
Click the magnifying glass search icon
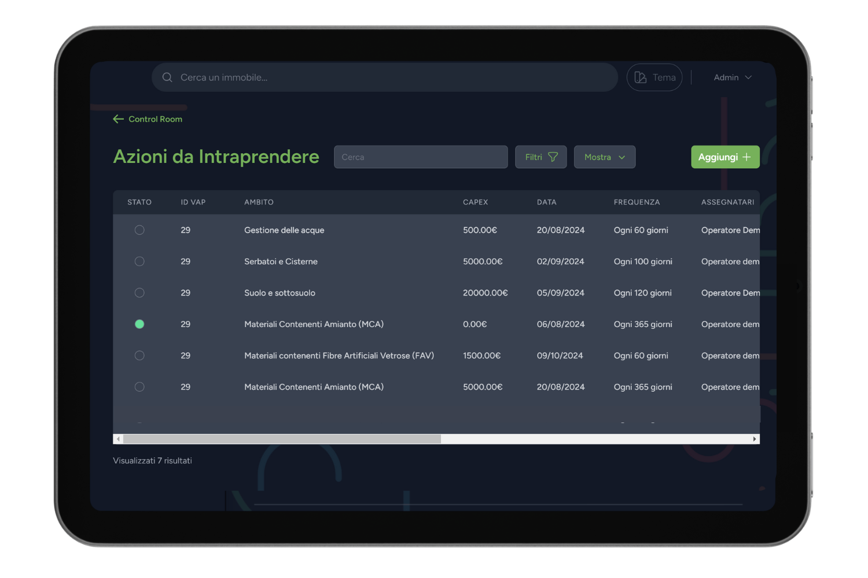pos(167,77)
